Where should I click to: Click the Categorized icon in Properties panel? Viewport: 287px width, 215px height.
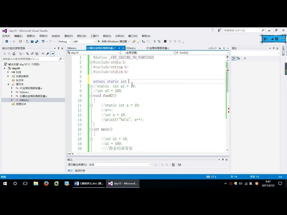(234, 58)
